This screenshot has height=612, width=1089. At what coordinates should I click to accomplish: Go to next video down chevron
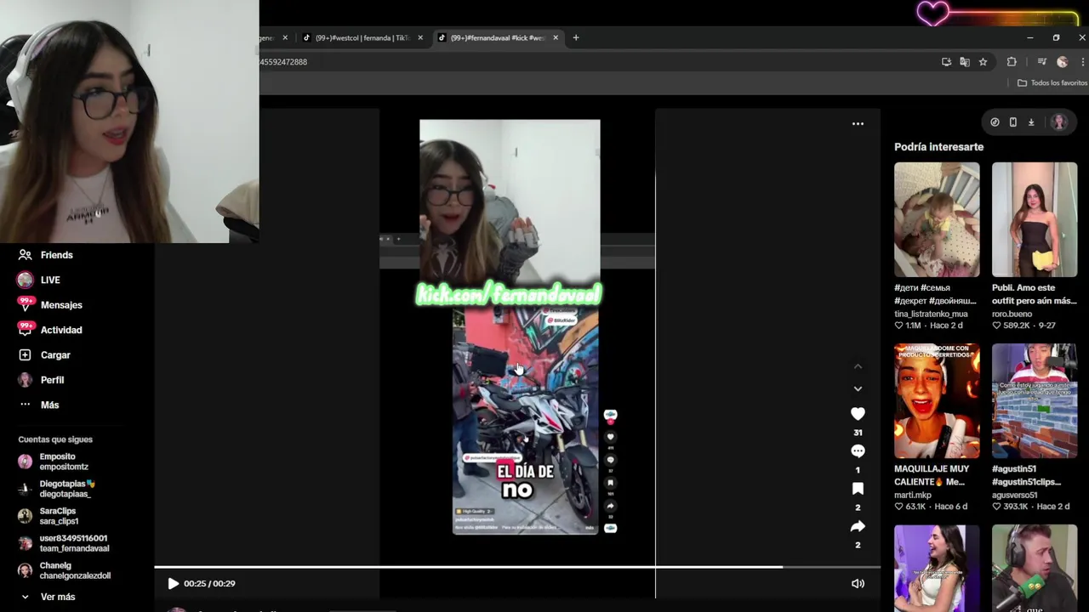[858, 388]
